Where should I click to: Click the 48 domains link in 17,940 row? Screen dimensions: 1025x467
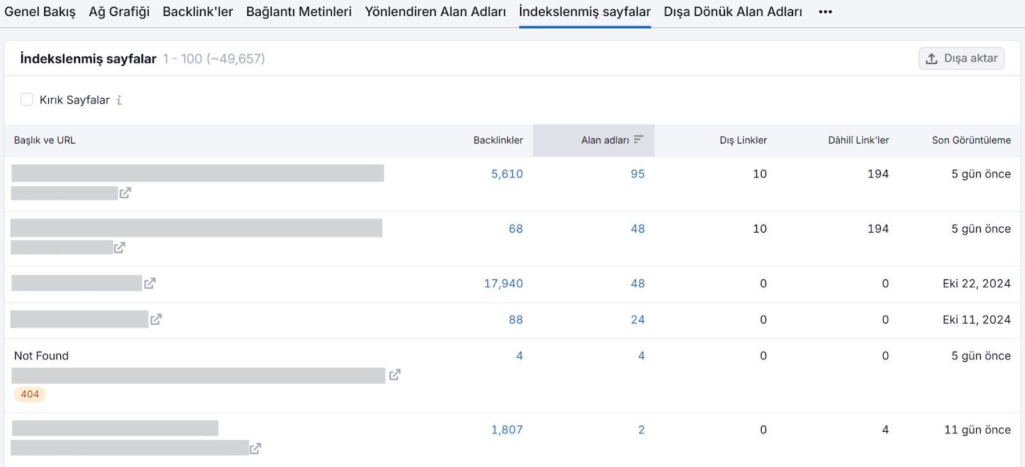click(x=637, y=284)
